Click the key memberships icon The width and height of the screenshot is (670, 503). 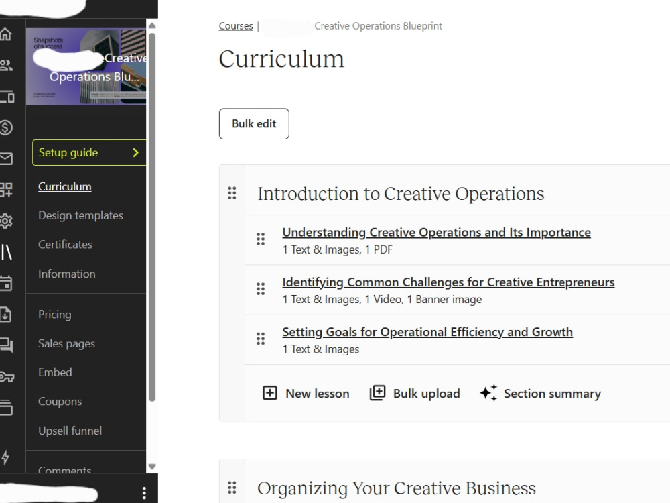(7, 376)
